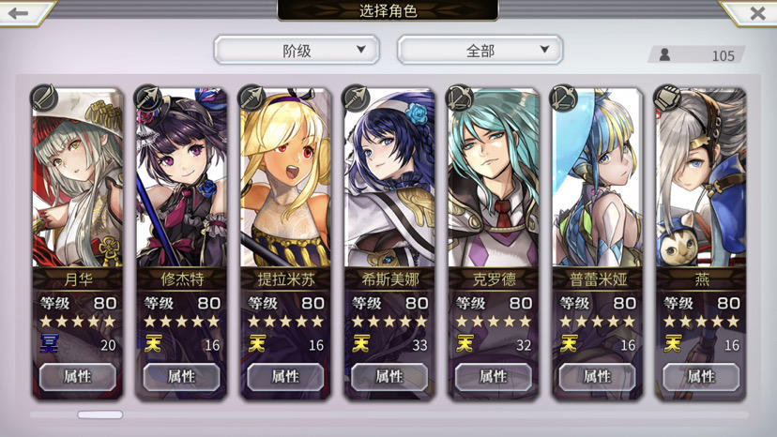
Task: Click the arrow on the 全部 dropdown
Action: 544,49
